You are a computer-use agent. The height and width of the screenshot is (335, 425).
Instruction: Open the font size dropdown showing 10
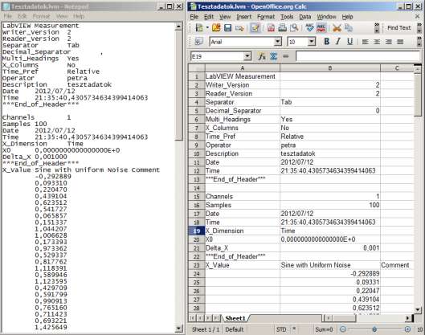pyautogui.click(x=312, y=42)
